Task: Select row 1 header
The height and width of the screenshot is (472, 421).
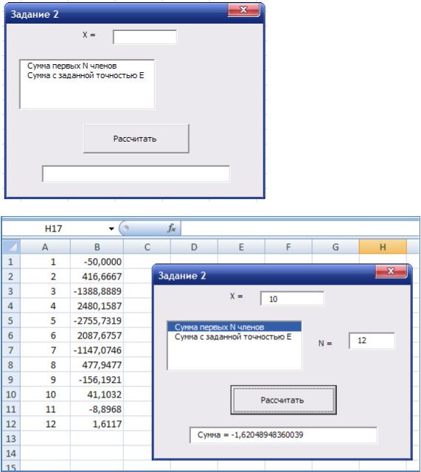Action: coord(11,262)
